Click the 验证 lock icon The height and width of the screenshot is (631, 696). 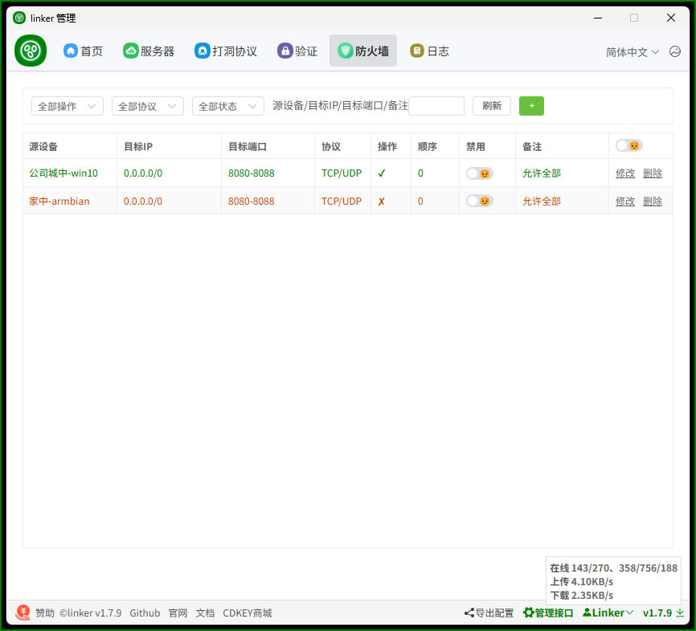point(285,50)
